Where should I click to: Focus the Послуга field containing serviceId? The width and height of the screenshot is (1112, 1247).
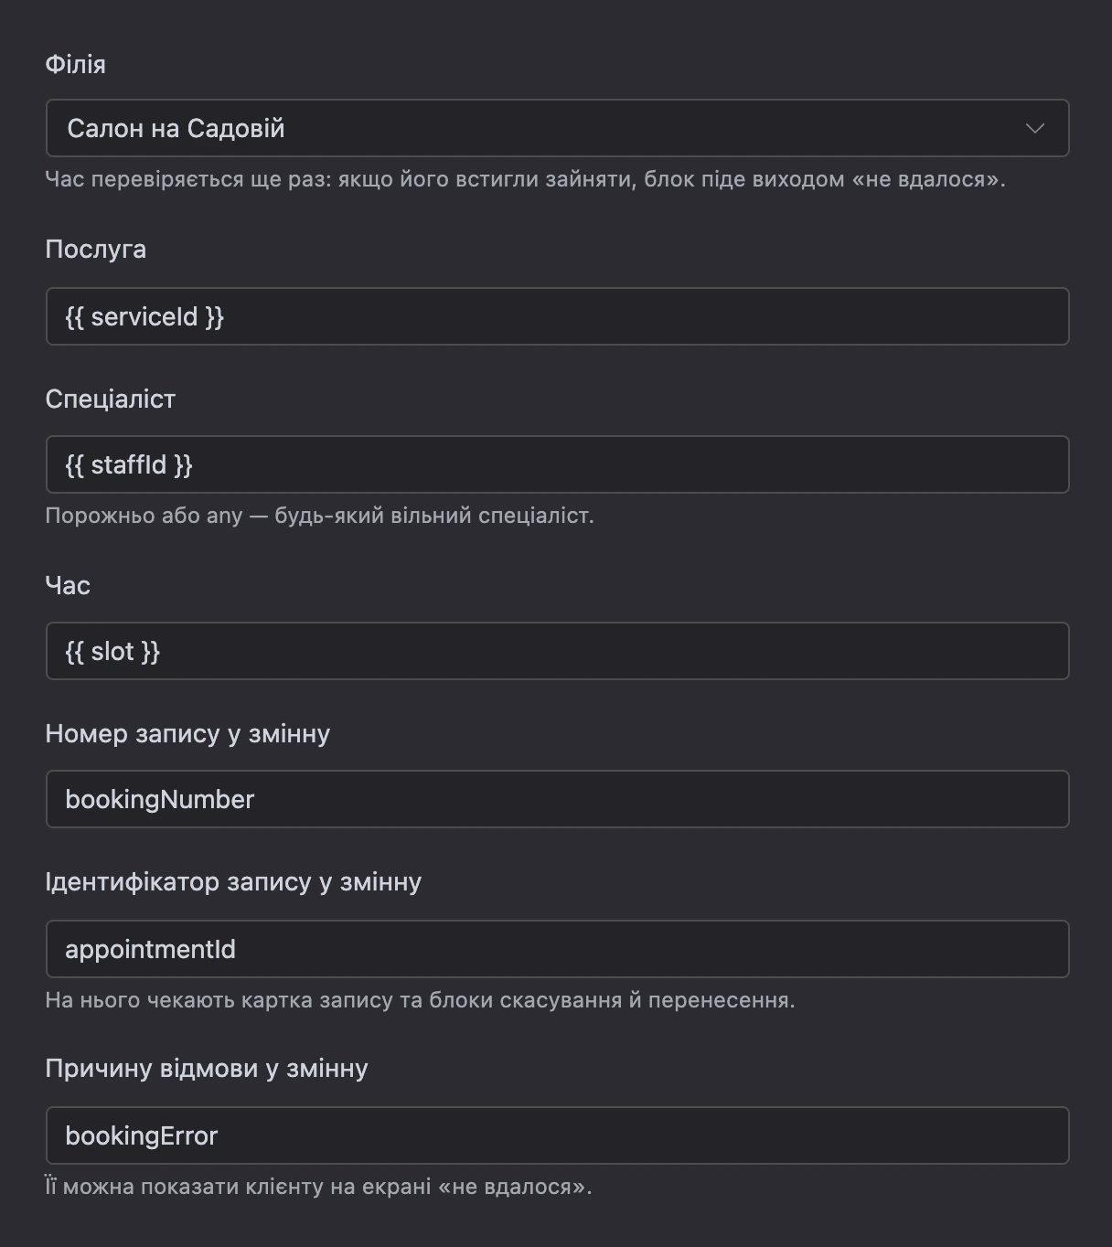click(557, 316)
